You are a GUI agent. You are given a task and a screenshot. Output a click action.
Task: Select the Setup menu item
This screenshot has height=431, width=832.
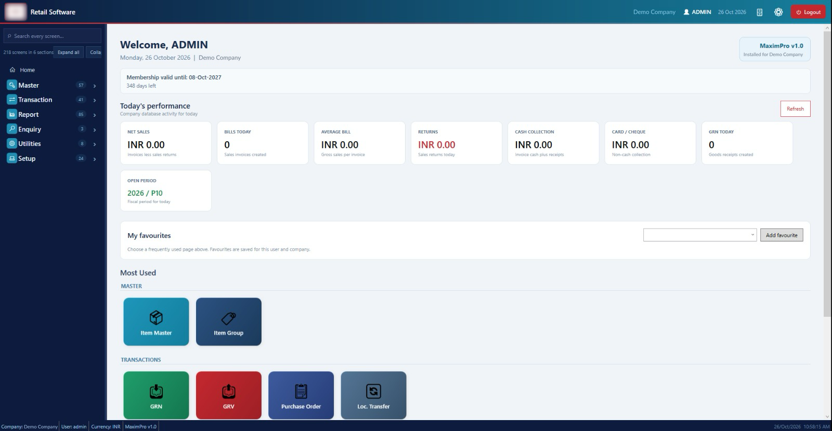pos(52,158)
